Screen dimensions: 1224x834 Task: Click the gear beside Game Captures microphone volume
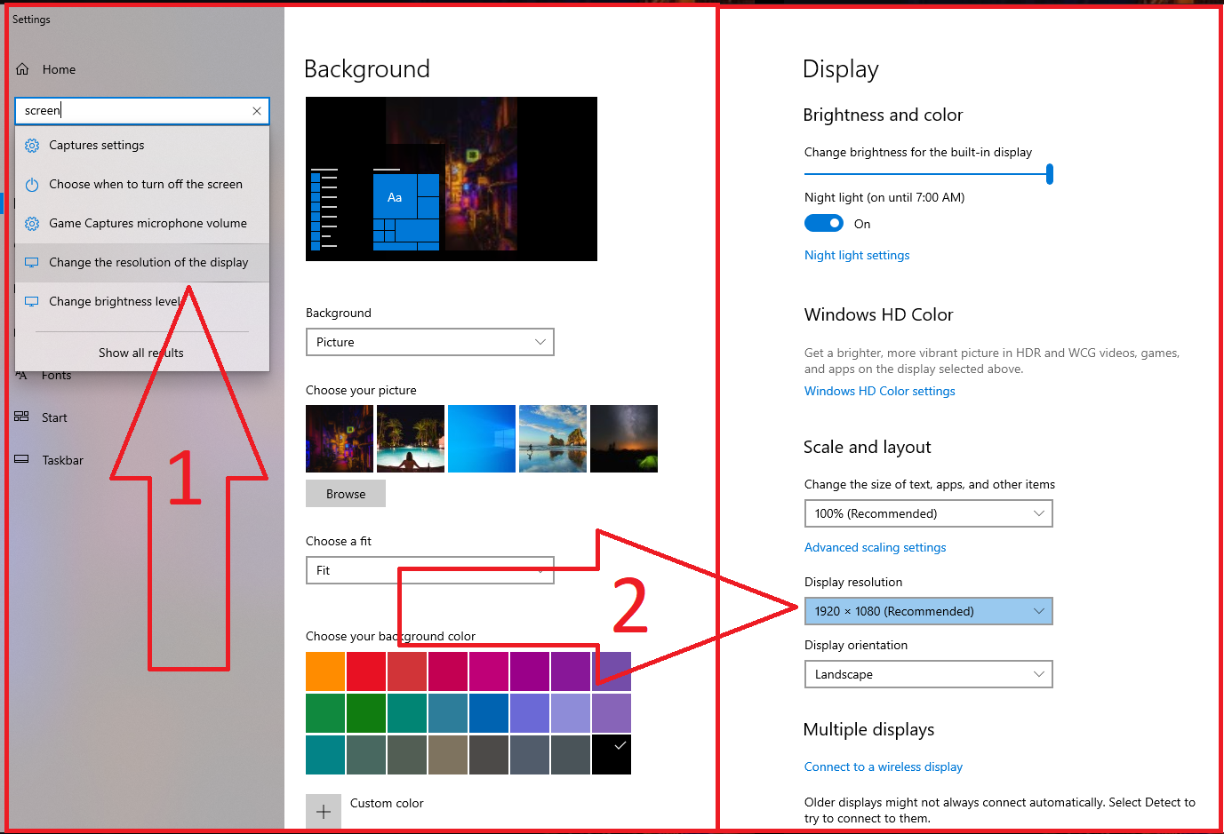pos(32,223)
